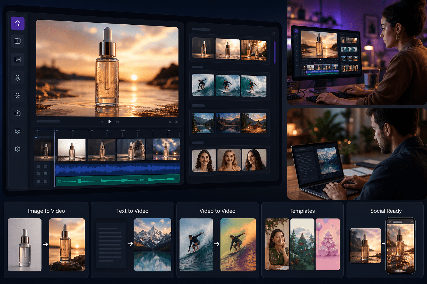Choose the daylight mountain lake library thumbnail

[x=203, y=123]
